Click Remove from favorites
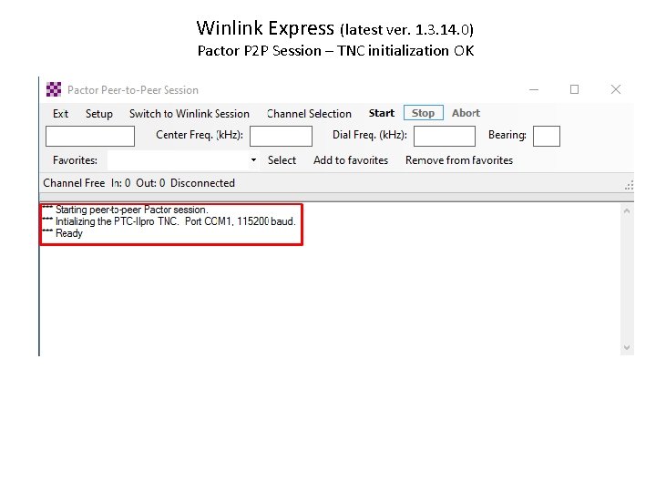The width and height of the screenshot is (656, 492). (x=459, y=160)
